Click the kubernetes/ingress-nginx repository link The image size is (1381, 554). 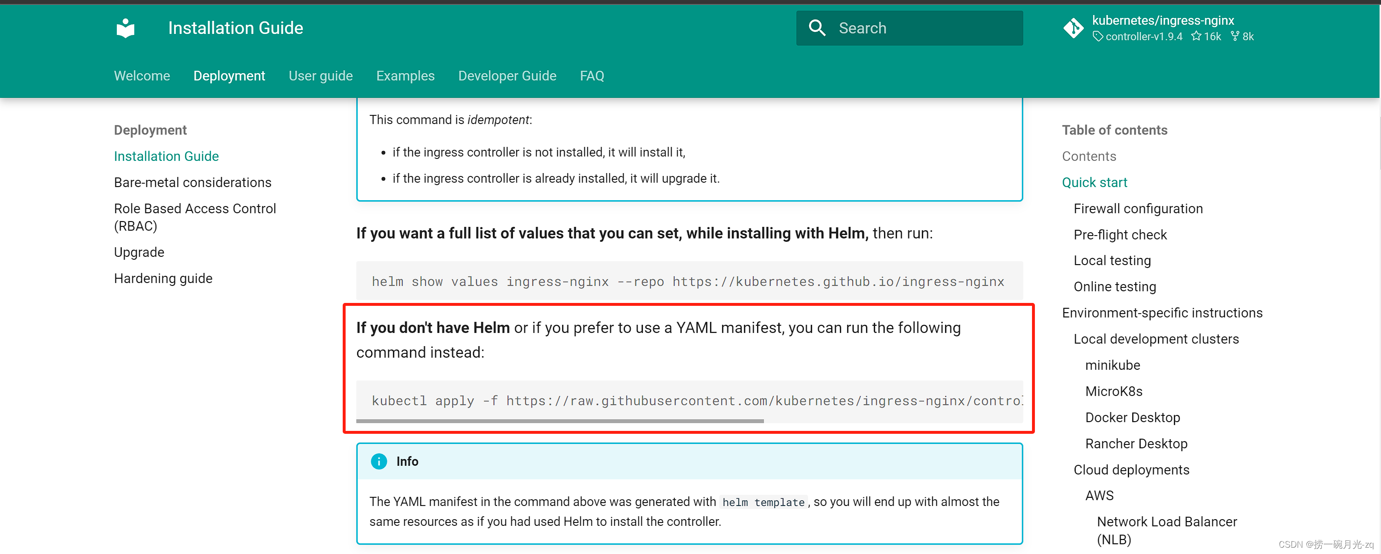click(x=1163, y=20)
